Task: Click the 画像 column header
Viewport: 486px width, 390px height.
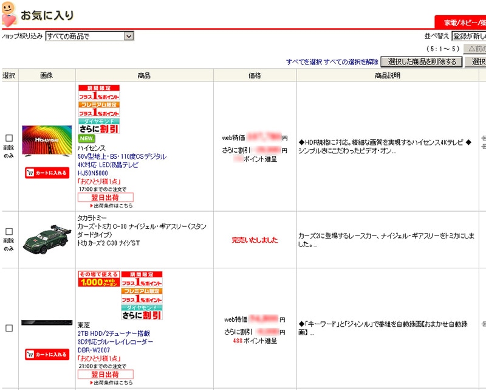Action: 47,75
